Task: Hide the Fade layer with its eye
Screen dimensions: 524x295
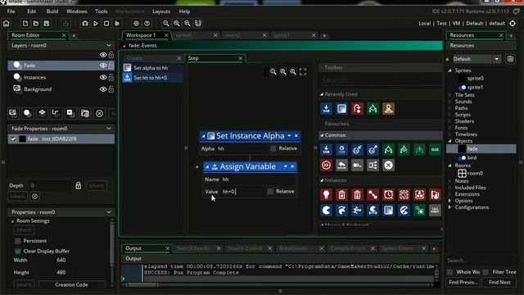Action: tap(103, 66)
